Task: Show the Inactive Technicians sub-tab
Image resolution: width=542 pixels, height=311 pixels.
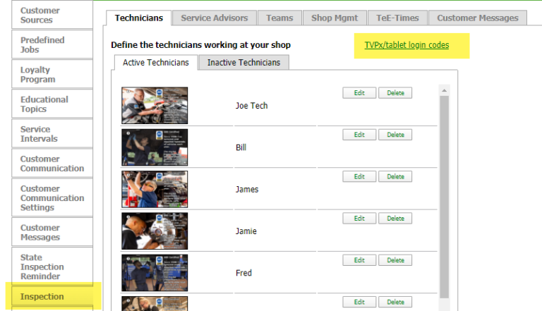Action: pos(243,63)
